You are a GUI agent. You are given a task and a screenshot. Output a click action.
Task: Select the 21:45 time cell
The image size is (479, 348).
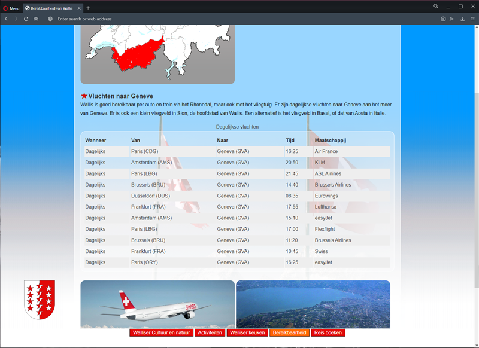299,173
